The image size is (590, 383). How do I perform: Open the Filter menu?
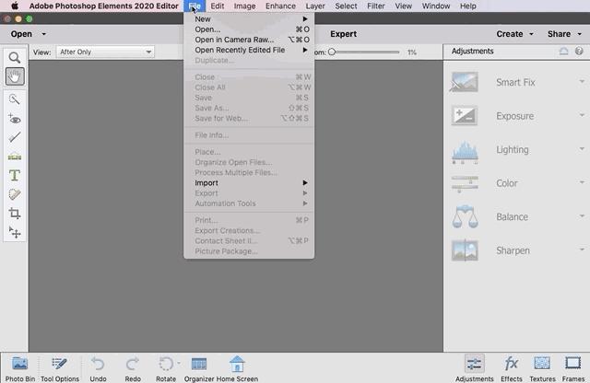point(376,6)
